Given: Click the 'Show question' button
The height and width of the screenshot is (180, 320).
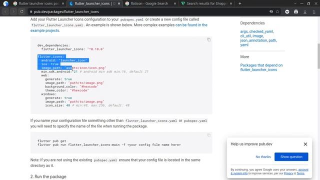Looking at the screenshot, I should 291,156.
